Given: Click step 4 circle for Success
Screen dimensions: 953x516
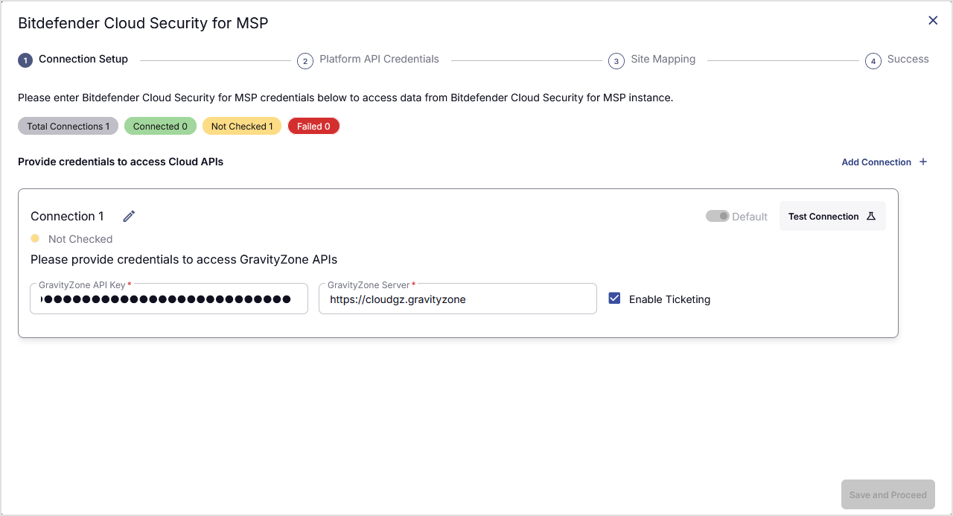Looking at the screenshot, I should pyautogui.click(x=873, y=61).
